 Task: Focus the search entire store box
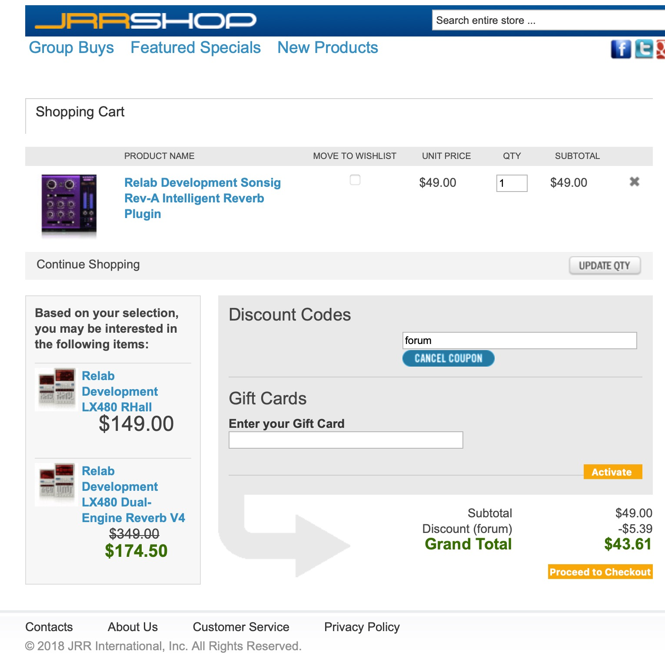[548, 20]
